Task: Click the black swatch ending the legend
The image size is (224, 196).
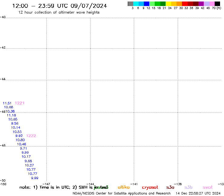Action: pos(217,4)
